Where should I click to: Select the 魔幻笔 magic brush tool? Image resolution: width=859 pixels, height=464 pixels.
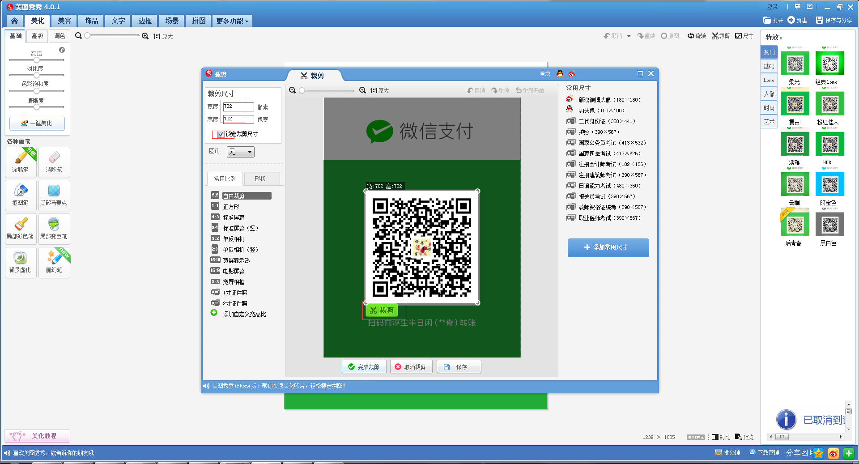click(54, 262)
